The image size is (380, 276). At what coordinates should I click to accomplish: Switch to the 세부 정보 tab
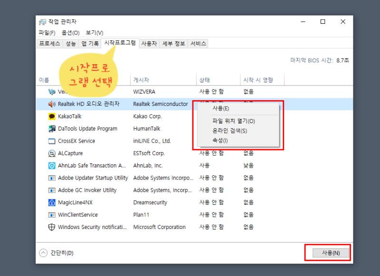[x=173, y=44]
